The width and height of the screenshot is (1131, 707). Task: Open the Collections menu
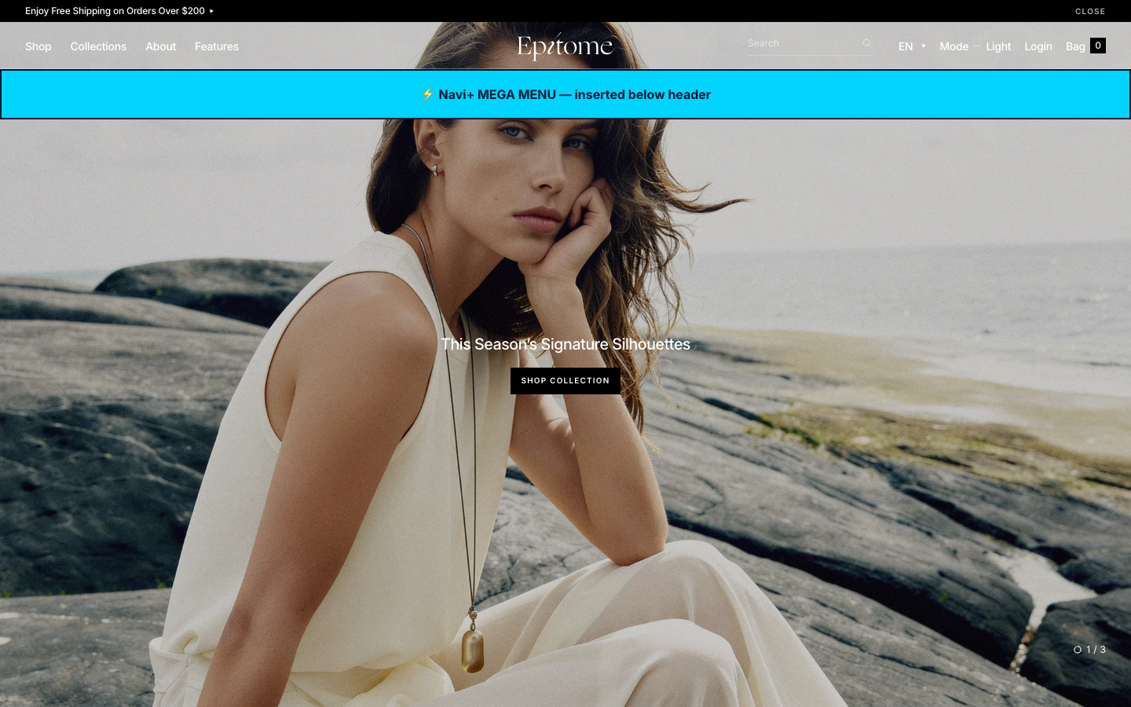pos(98,46)
